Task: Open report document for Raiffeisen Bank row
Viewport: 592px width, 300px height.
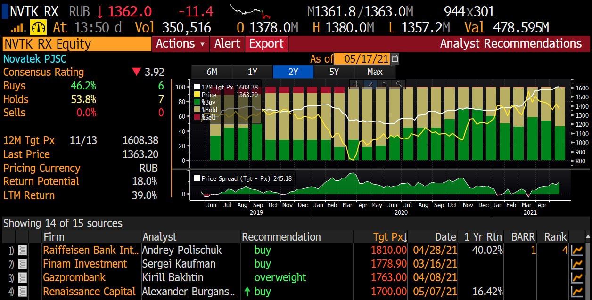Action: (x=22, y=250)
